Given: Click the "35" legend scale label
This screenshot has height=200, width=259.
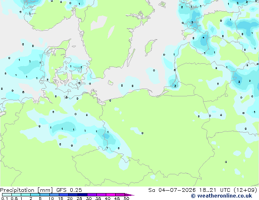Looking at the screenshot, I should pyautogui.click(x=98, y=198).
